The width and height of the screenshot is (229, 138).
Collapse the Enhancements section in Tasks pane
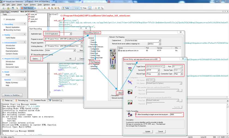click(x=25, y=42)
